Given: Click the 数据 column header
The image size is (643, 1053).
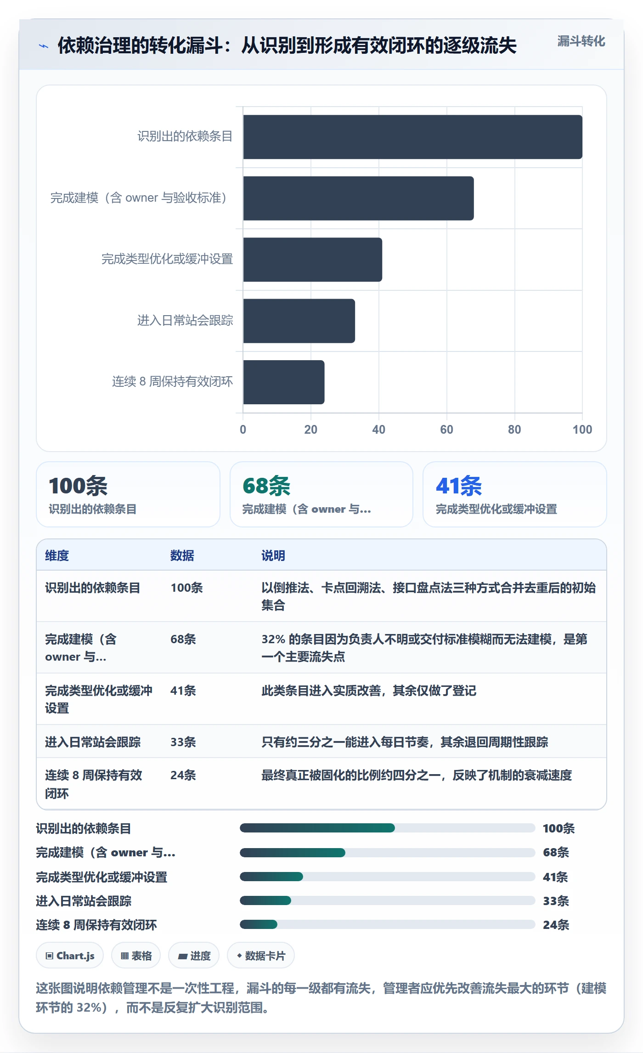Looking at the screenshot, I should [182, 555].
